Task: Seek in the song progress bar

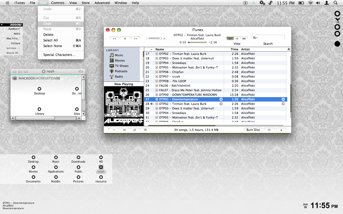Action: [197, 42]
